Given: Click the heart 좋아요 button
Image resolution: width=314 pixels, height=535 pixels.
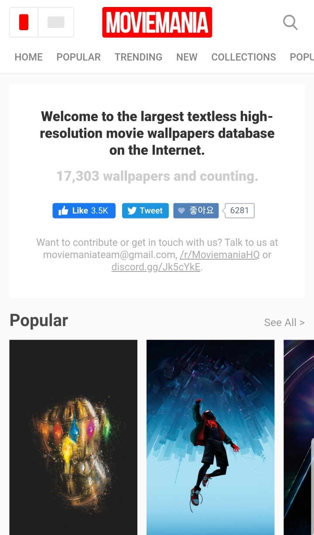Looking at the screenshot, I should pos(196,211).
